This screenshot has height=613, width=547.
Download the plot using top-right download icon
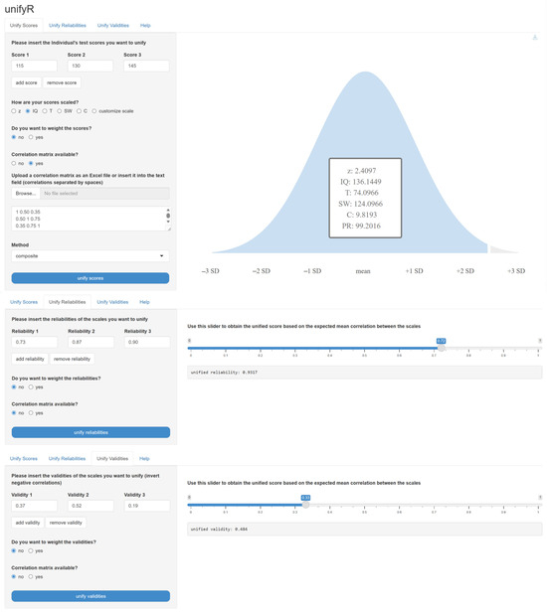click(534, 38)
